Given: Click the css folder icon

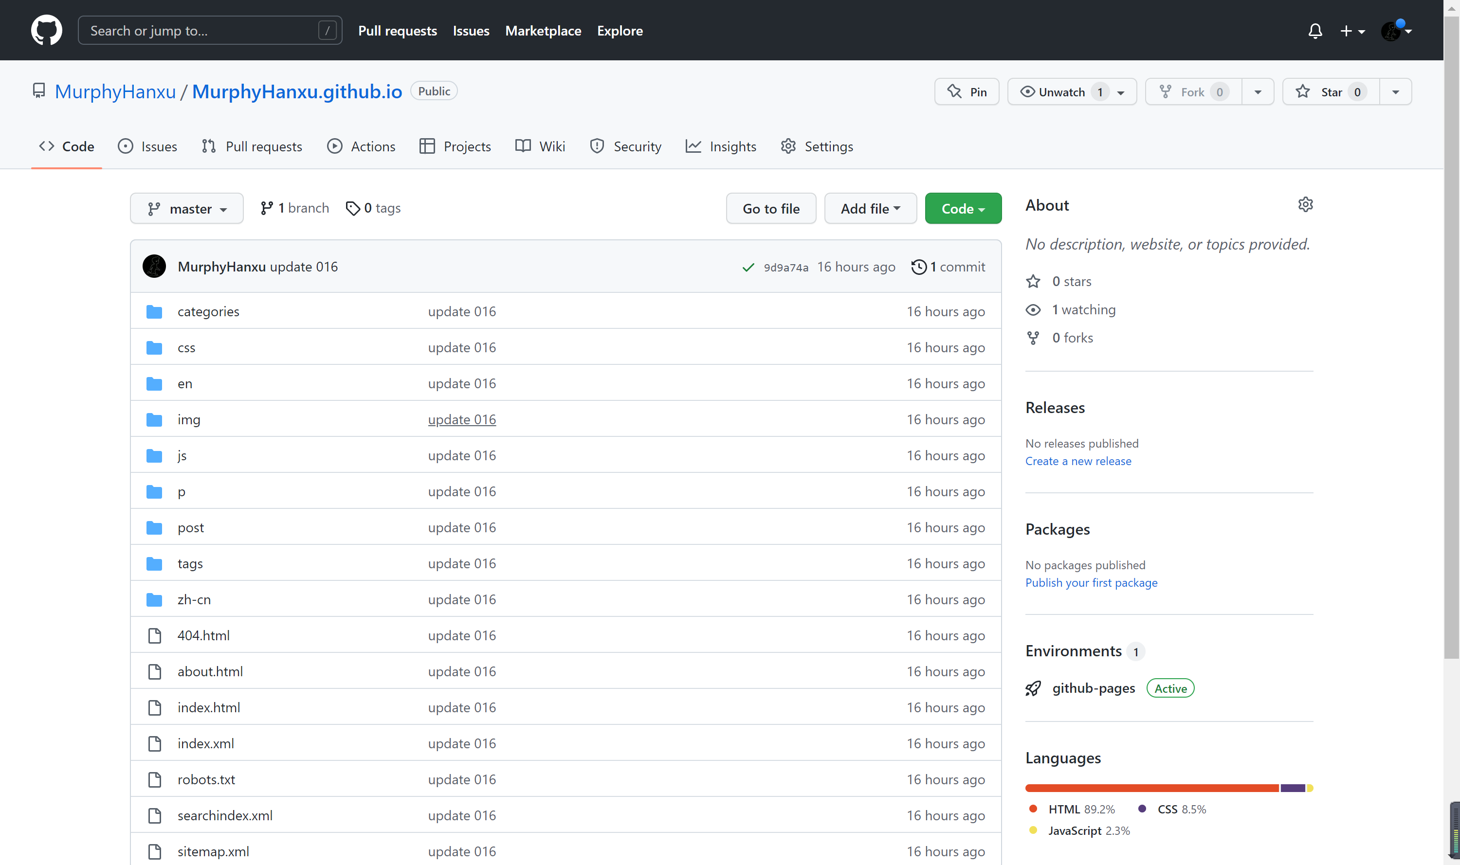Looking at the screenshot, I should pyautogui.click(x=154, y=348).
